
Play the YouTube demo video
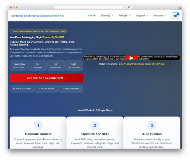[x=131, y=58]
